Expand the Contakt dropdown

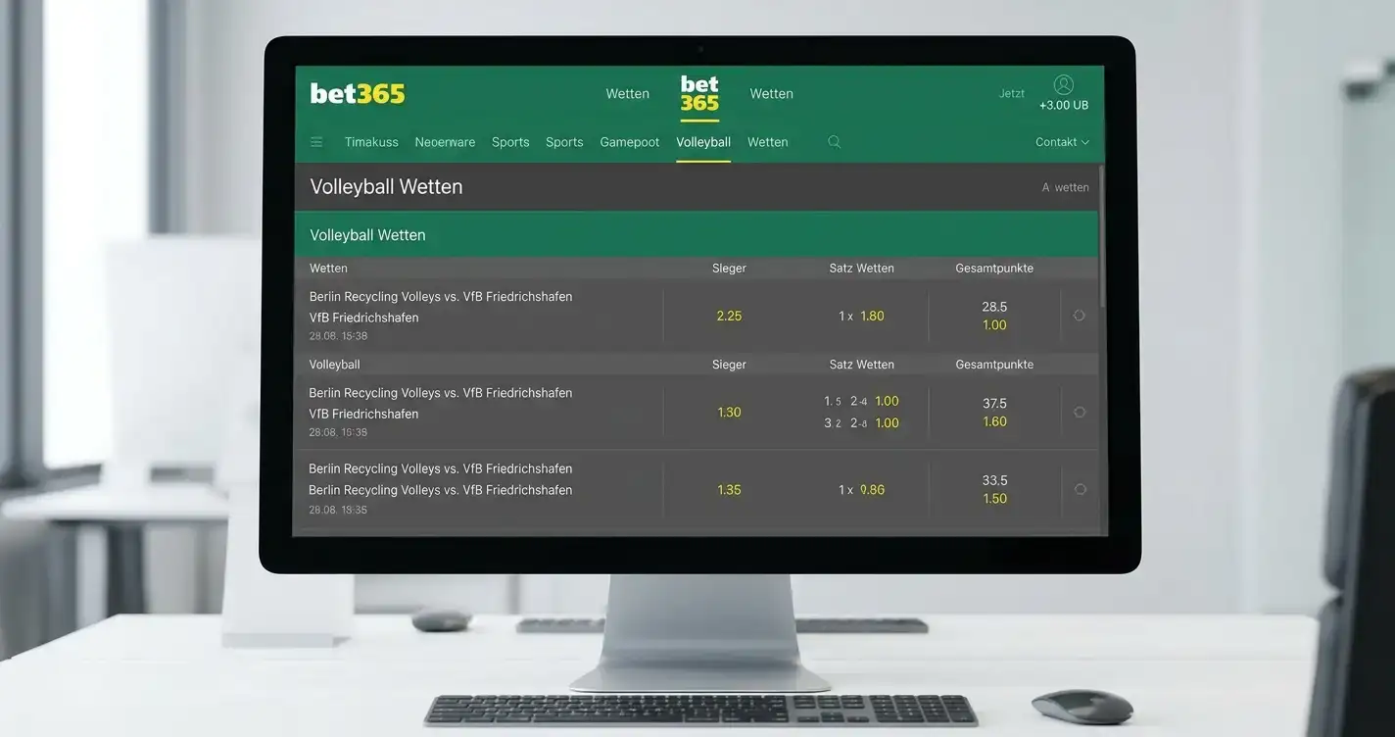pos(1063,142)
